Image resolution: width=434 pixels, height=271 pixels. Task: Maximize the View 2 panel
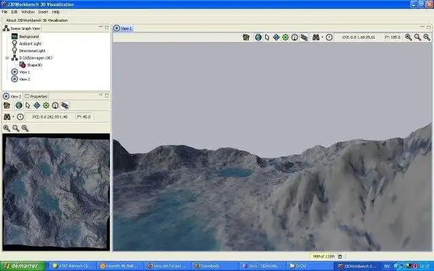pos(107,96)
